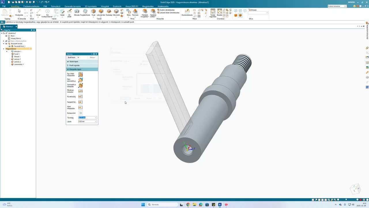Expand the Kihúzás 1 tree node

7,51
